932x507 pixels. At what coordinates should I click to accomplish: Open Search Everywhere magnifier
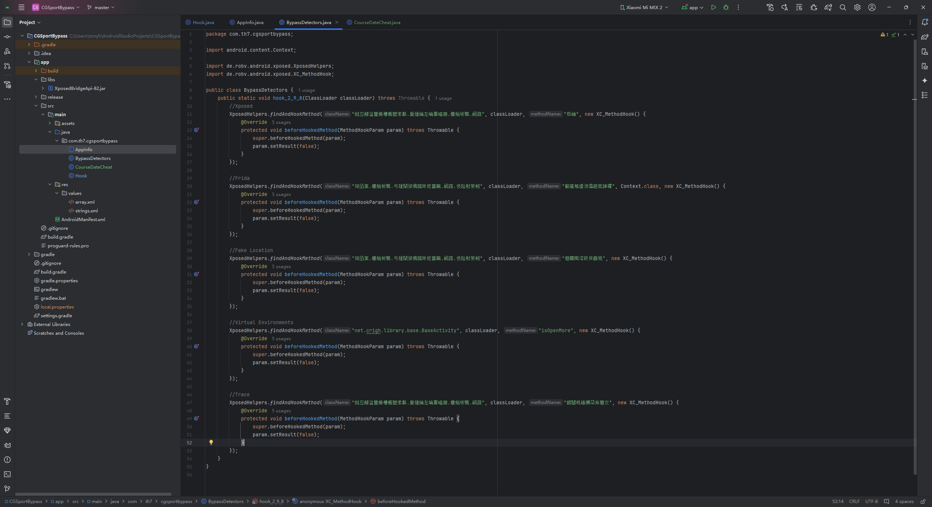[843, 7]
